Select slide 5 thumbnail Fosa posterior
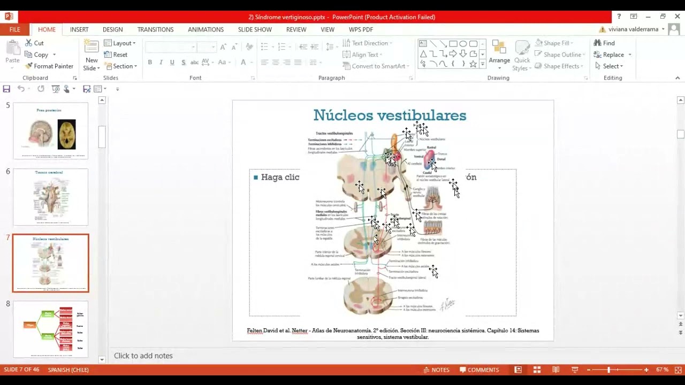 point(50,130)
